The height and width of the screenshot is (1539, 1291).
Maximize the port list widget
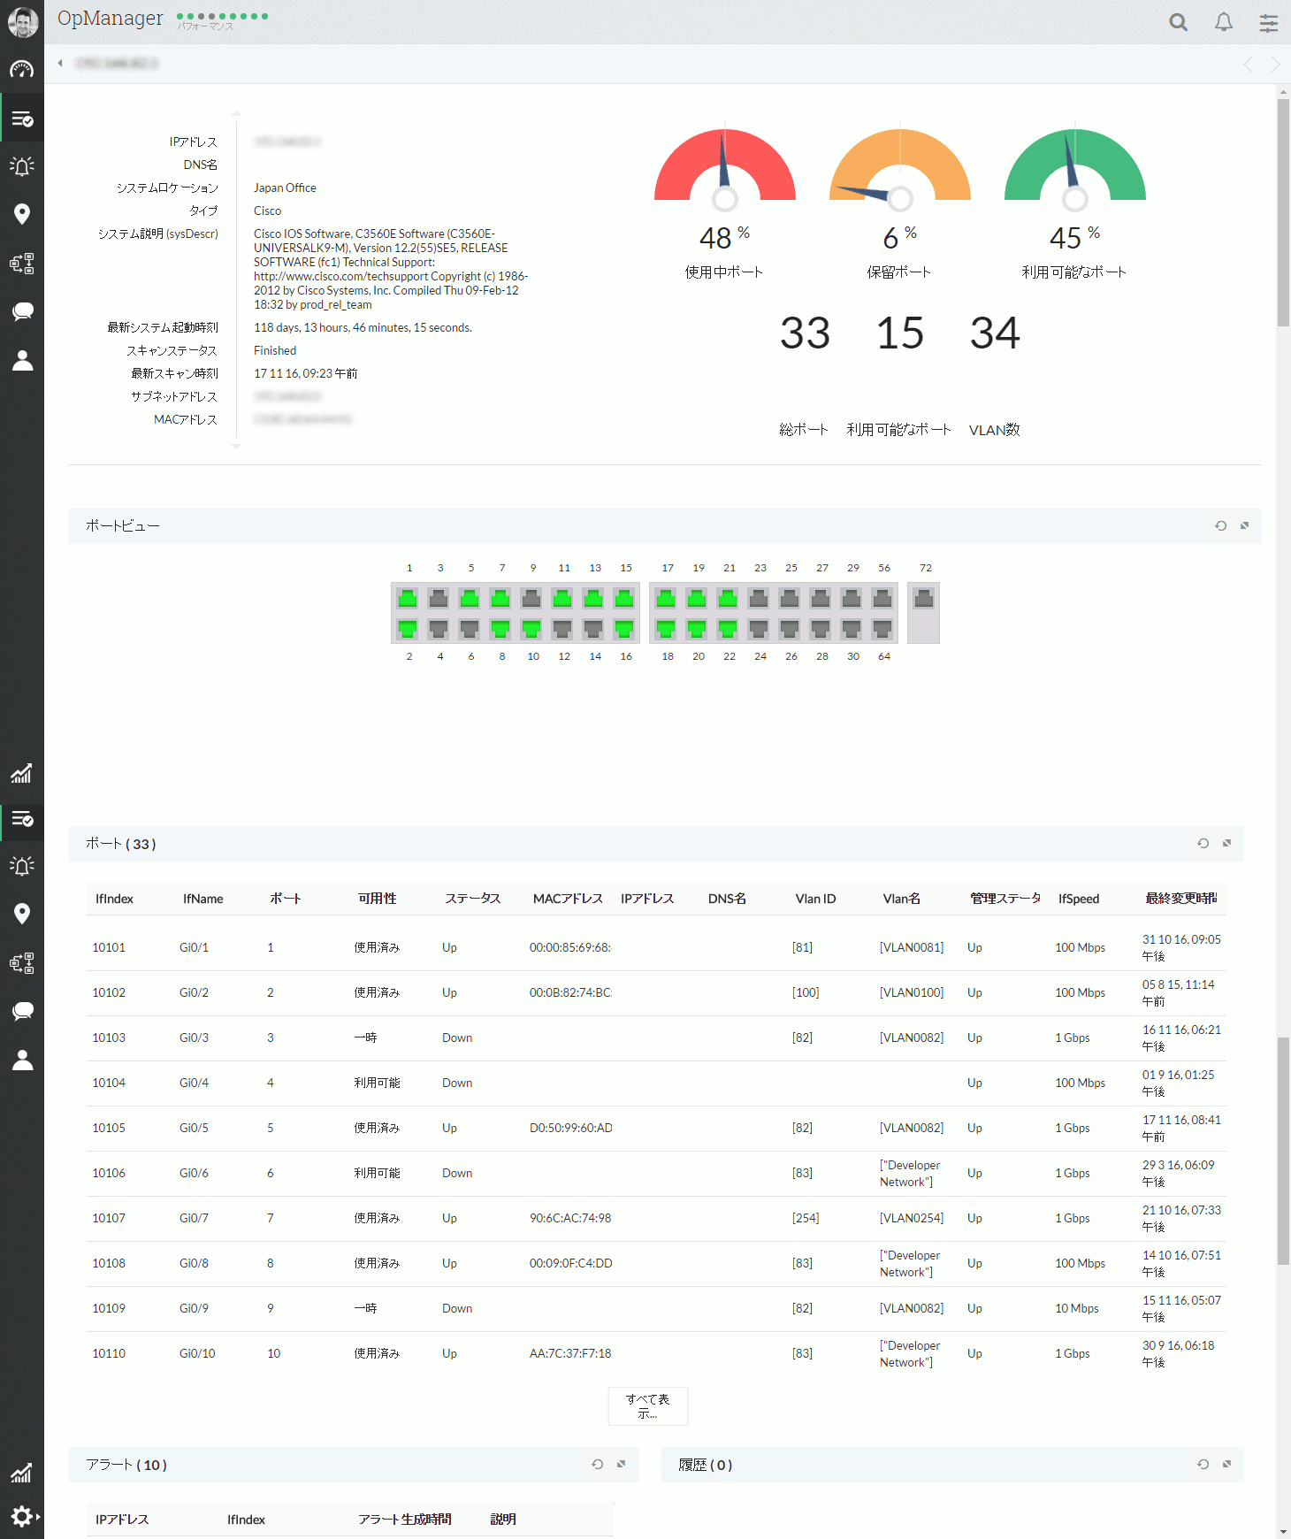pyautogui.click(x=1226, y=843)
